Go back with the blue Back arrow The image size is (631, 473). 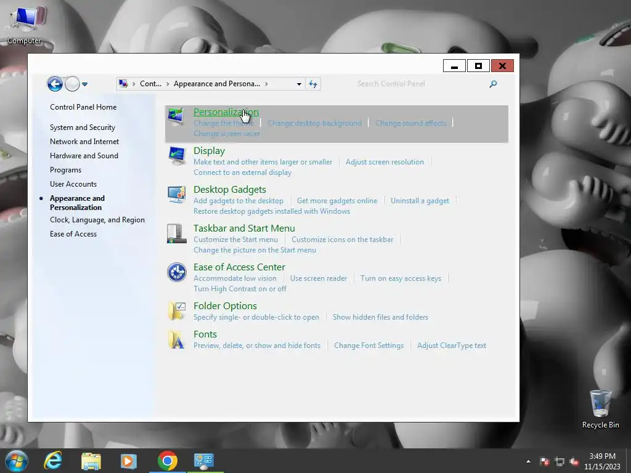click(55, 84)
